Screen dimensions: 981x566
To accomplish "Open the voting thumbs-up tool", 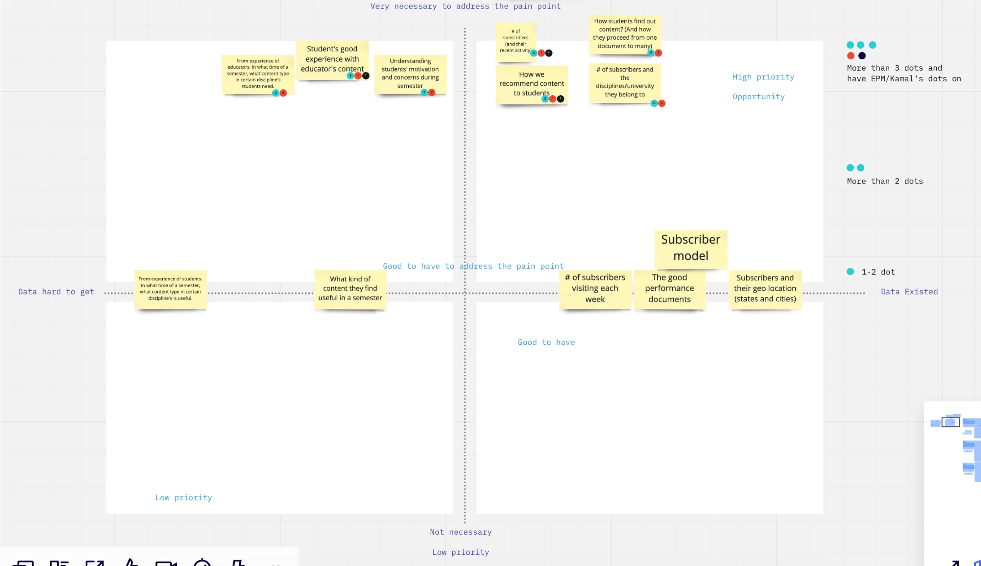I will [x=131, y=563].
